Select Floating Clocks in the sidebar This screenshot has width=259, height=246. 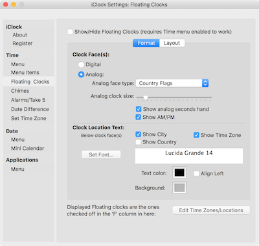point(28,82)
